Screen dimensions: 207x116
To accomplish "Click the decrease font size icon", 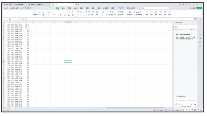I will click(x=73, y=12).
